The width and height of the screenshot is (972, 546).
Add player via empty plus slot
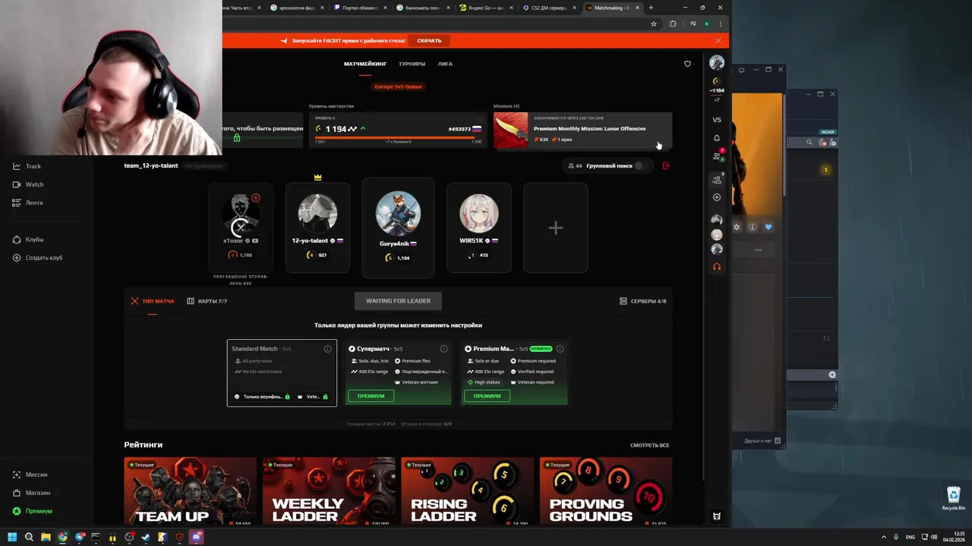(x=555, y=227)
